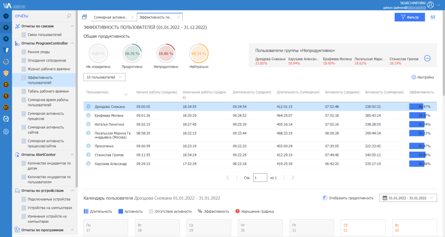
Task: Click user icon beside Прокопенко row
Action: (89, 146)
